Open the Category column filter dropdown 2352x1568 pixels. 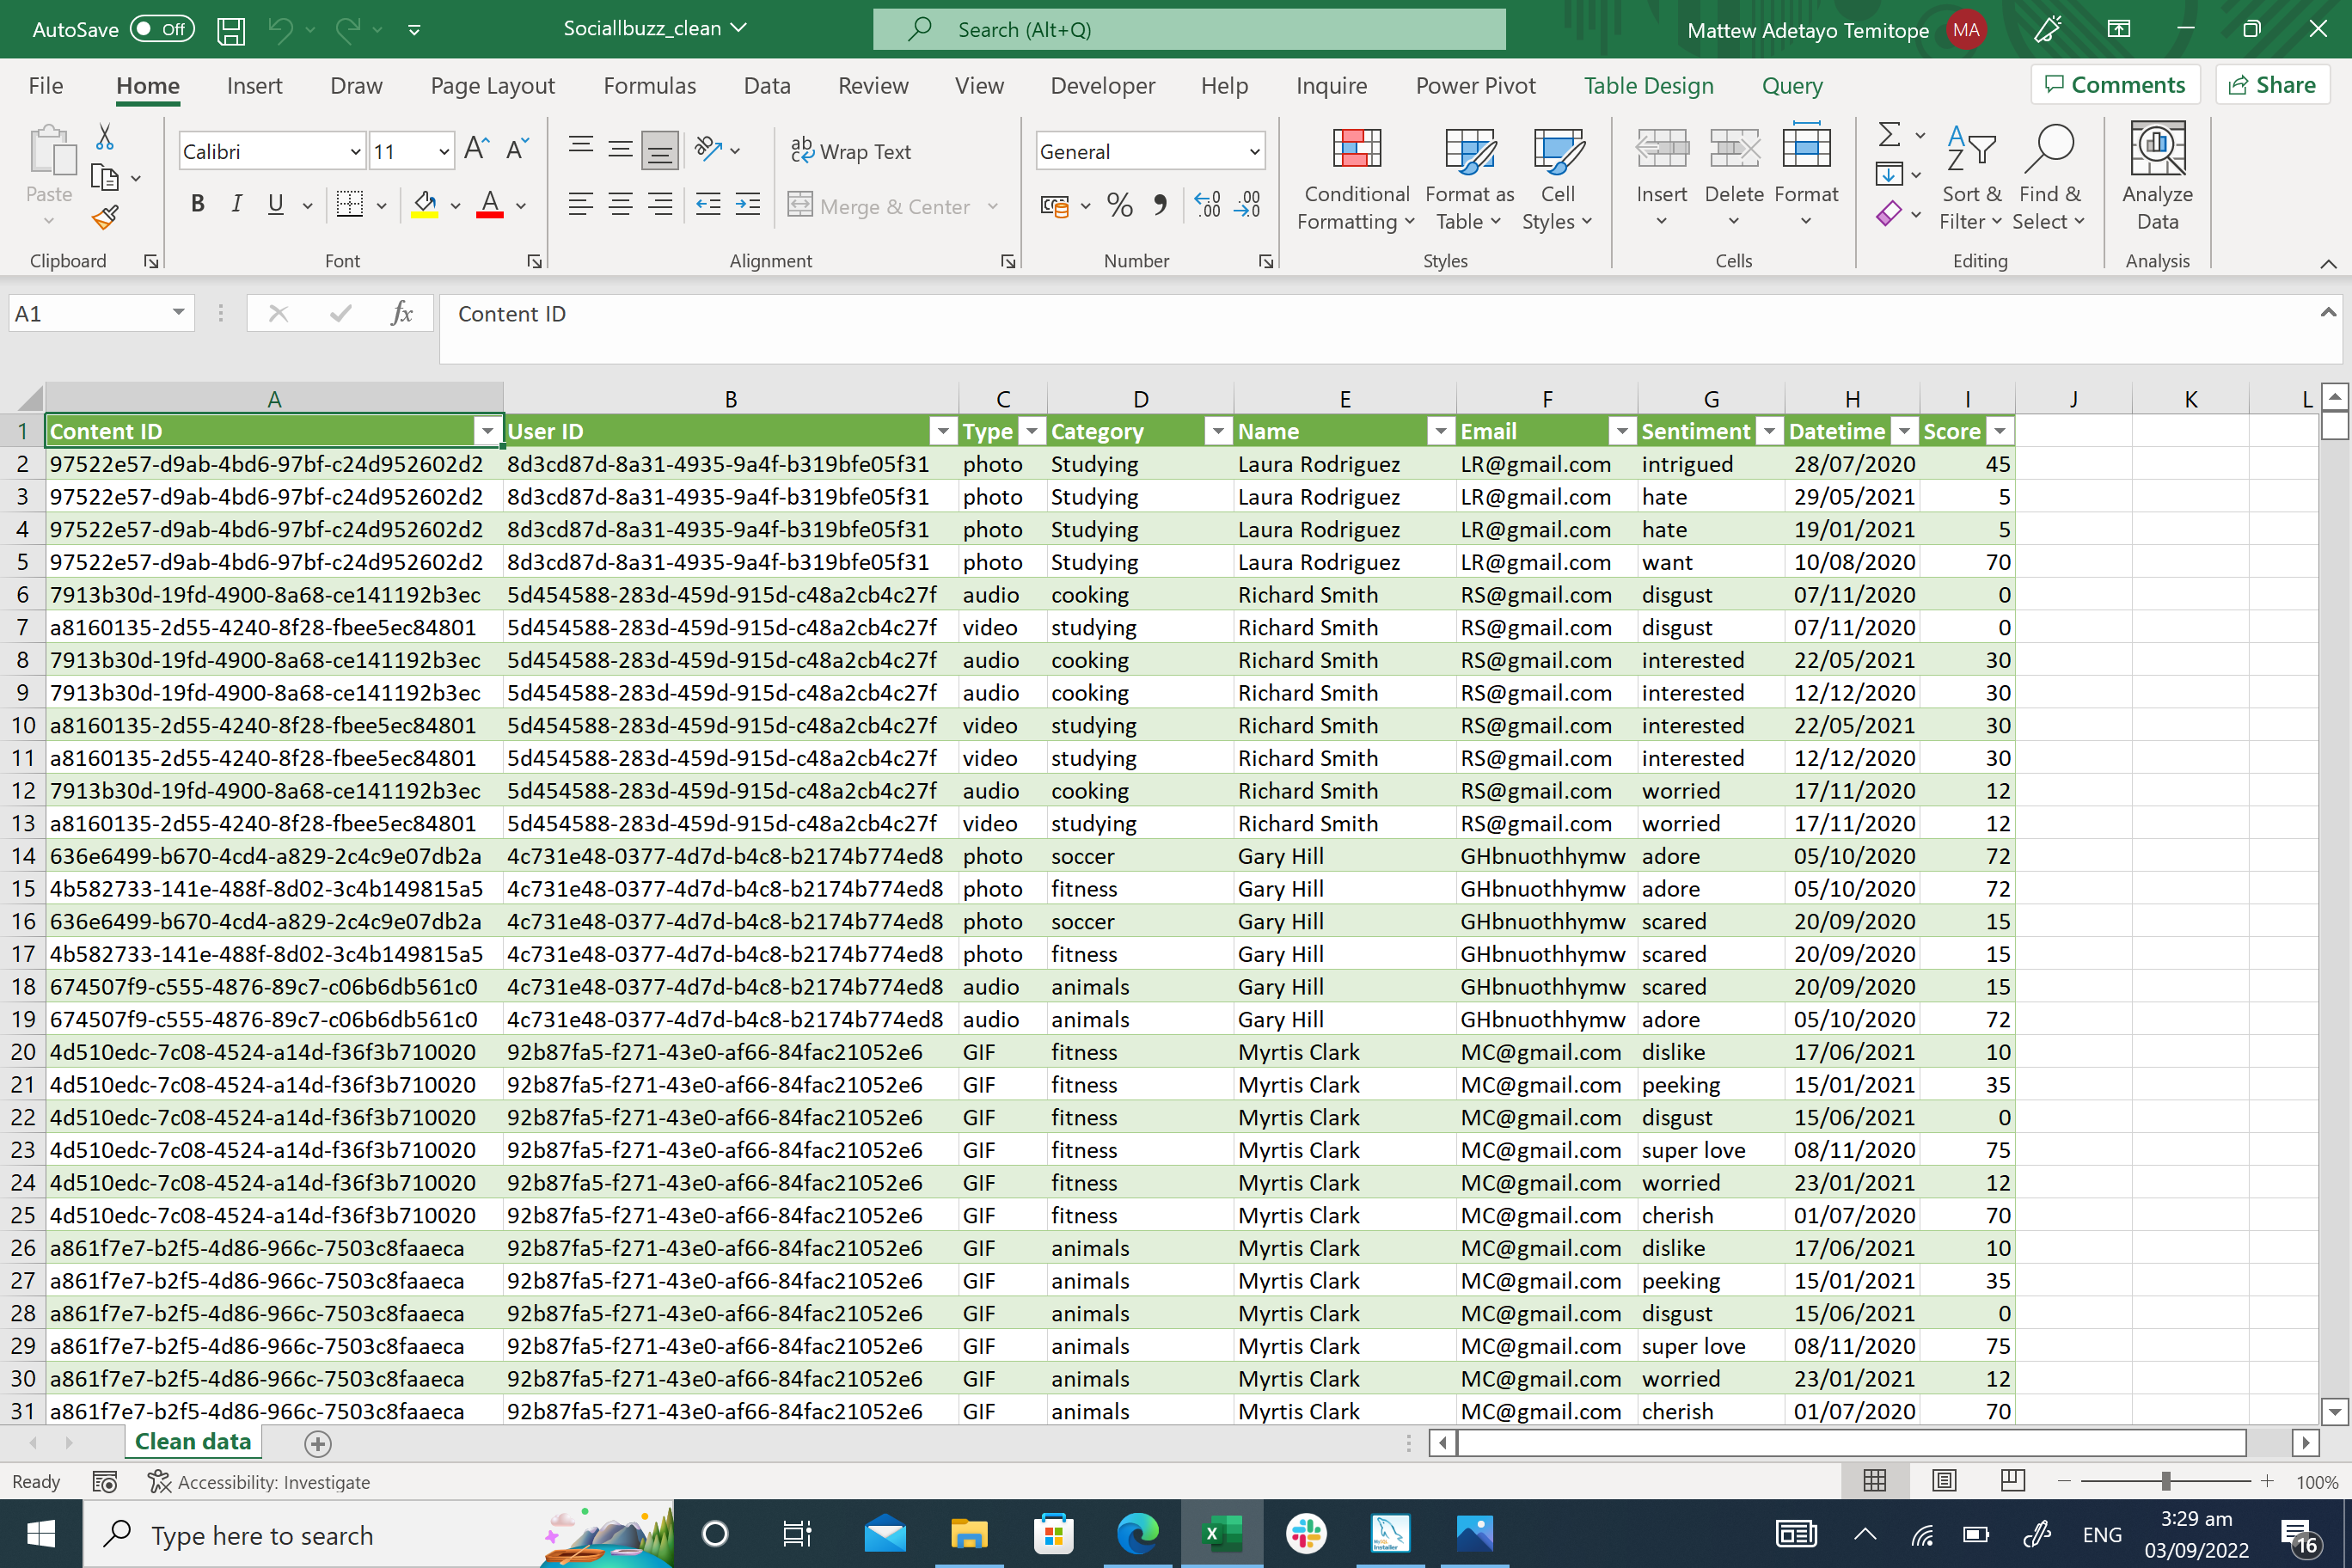(x=1217, y=431)
